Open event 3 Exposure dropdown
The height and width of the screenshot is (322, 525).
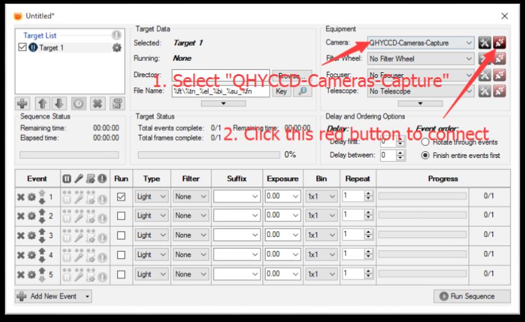(x=282, y=235)
